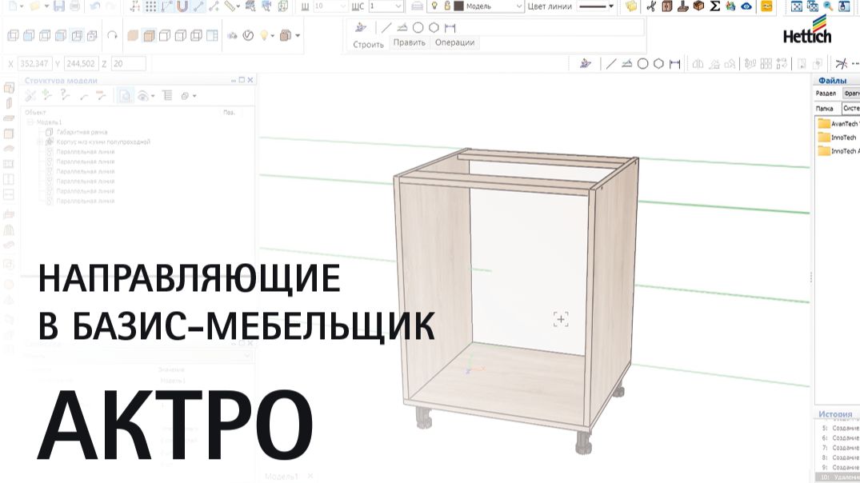Image resolution: width=860 pixels, height=483 pixels.
Task: Click the rotate view arrow icon
Action: (113, 35)
